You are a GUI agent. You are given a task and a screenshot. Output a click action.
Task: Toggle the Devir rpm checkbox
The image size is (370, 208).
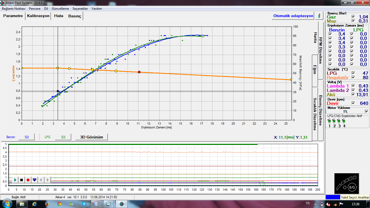(353, 103)
